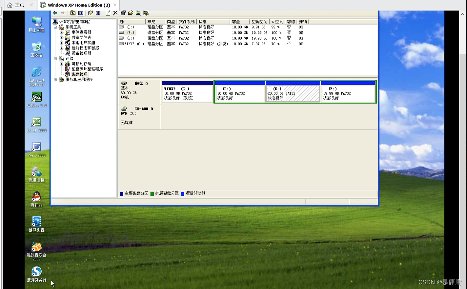
Task: Sort by the 文件系统 column header
Action: click(187, 22)
